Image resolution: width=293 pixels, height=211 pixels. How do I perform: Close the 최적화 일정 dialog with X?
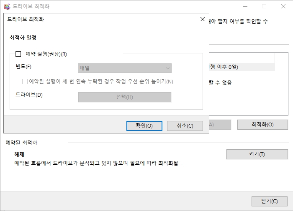point(203,19)
